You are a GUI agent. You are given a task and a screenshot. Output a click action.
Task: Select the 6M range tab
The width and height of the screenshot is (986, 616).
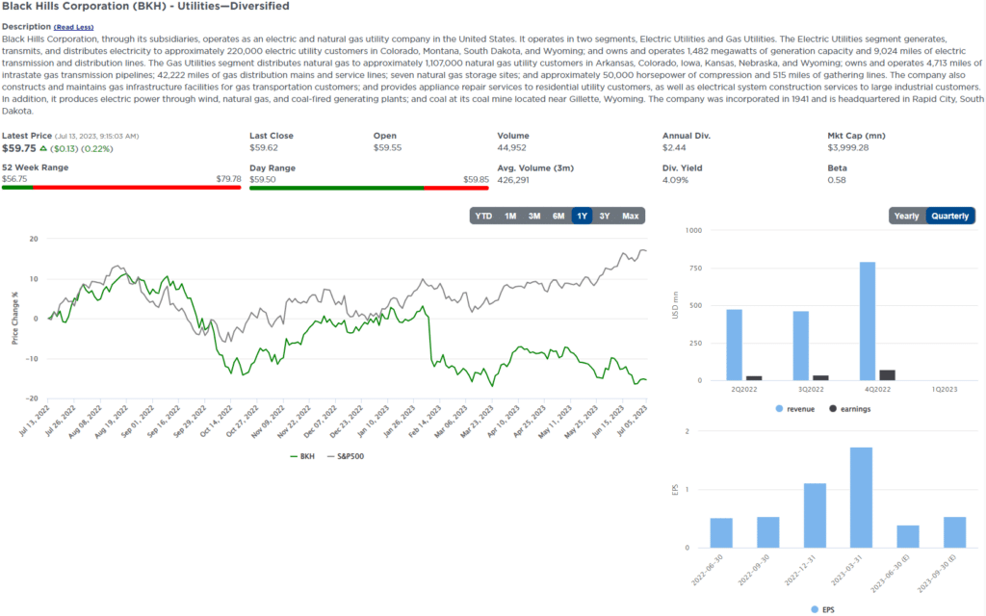558,216
